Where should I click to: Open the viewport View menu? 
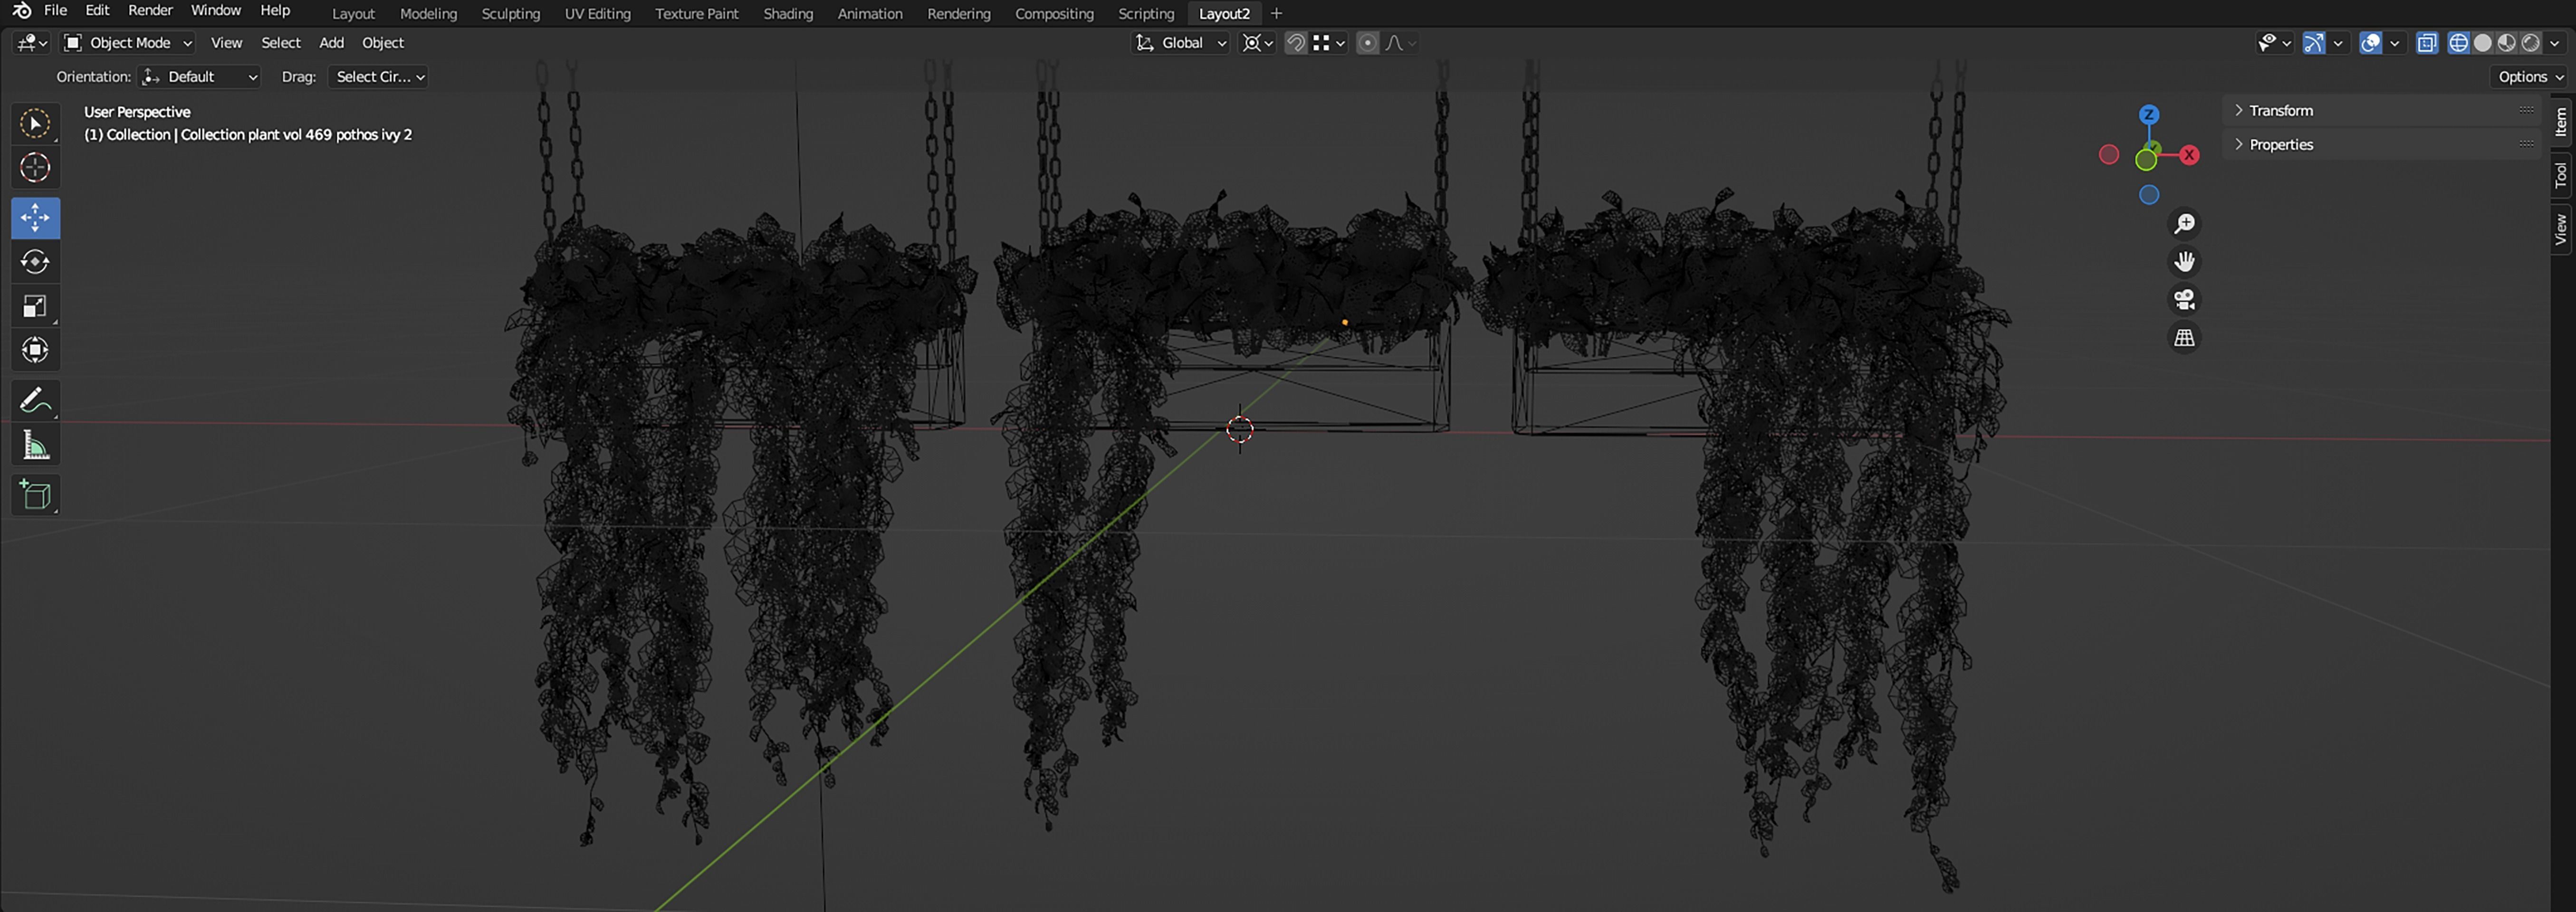click(x=226, y=43)
